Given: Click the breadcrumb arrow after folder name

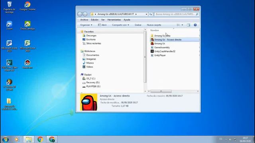Looking at the screenshot, I should pos(136,14).
